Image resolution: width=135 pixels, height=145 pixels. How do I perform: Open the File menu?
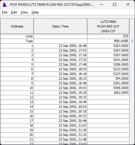[5, 12]
